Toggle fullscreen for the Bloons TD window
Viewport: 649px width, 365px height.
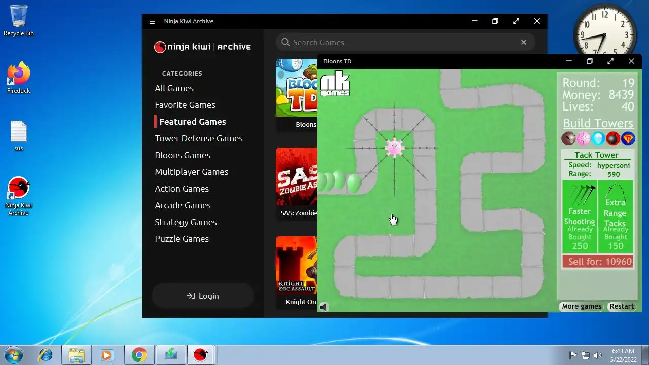[x=610, y=61]
